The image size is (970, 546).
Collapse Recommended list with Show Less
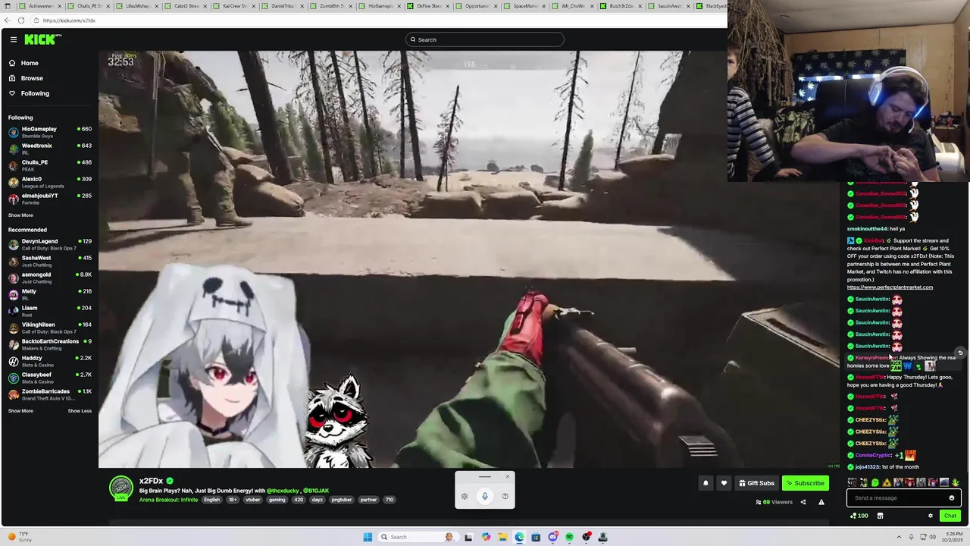80,411
